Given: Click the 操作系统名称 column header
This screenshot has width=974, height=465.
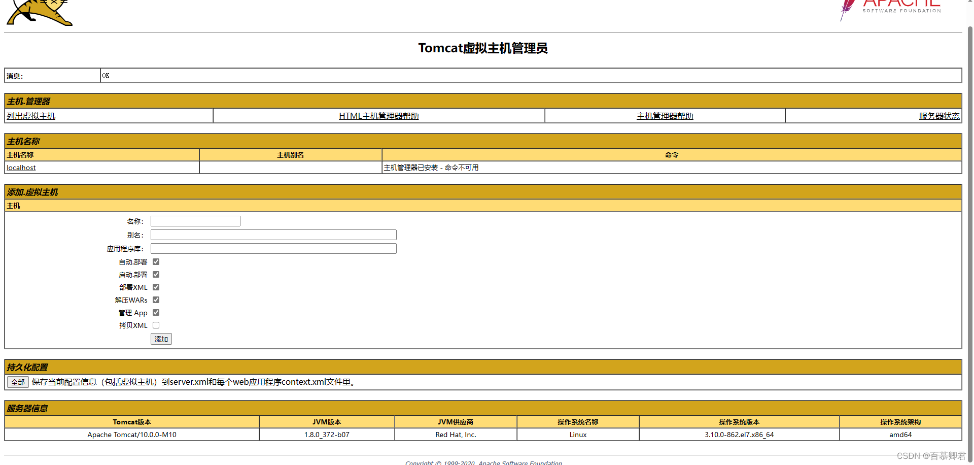Looking at the screenshot, I should click(x=578, y=422).
